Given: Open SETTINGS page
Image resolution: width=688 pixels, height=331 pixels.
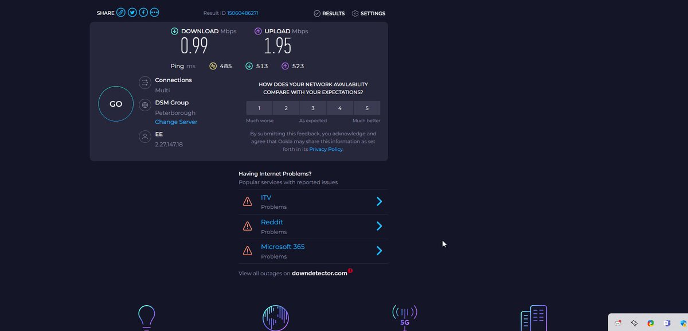Looking at the screenshot, I should (369, 13).
